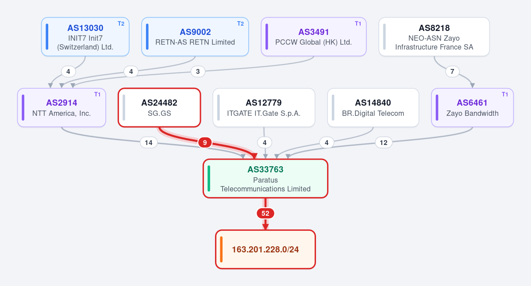Viewport: 531px width, 286px height.
Task: Click the T1 tier tag on AS3491
Action: [x=358, y=23]
